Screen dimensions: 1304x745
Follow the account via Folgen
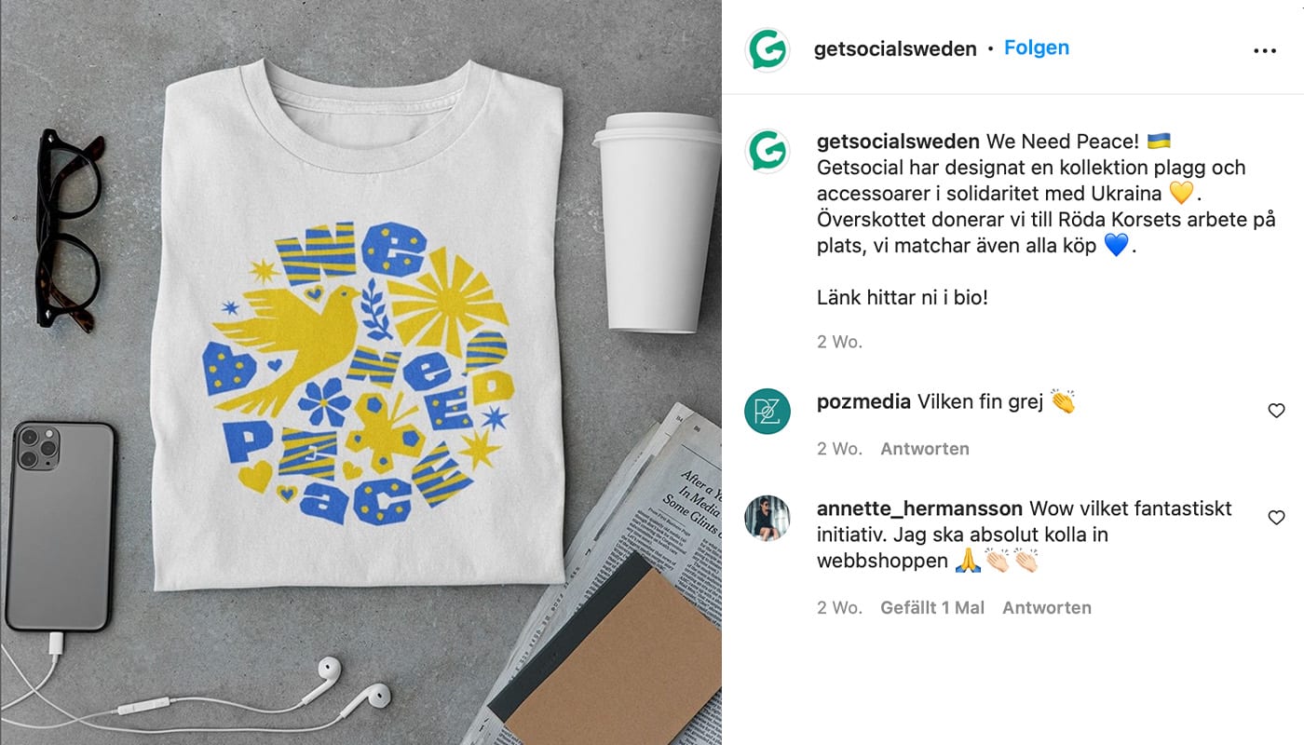(1037, 48)
